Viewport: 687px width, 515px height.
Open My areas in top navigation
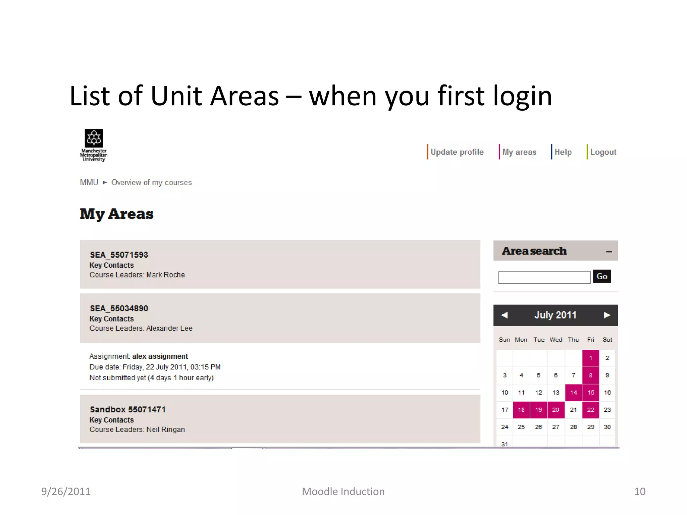(x=519, y=152)
